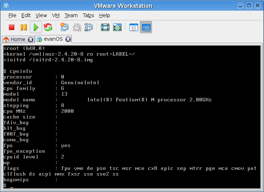Open the Team menu

pos(71,15)
